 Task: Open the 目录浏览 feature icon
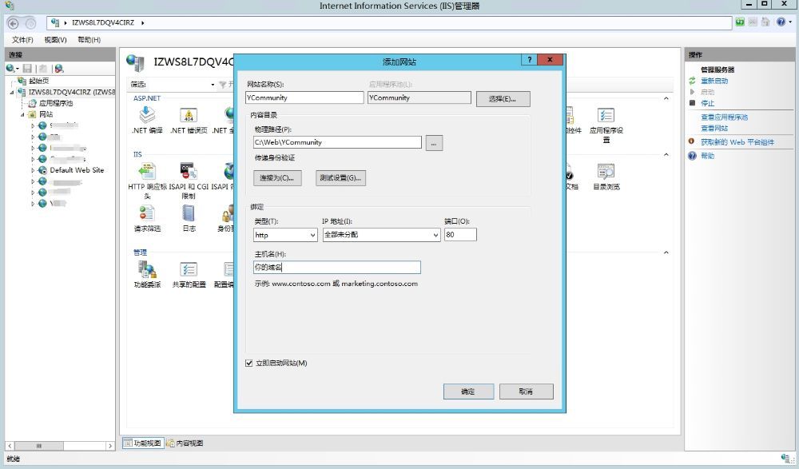pyautogui.click(x=606, y=172)
